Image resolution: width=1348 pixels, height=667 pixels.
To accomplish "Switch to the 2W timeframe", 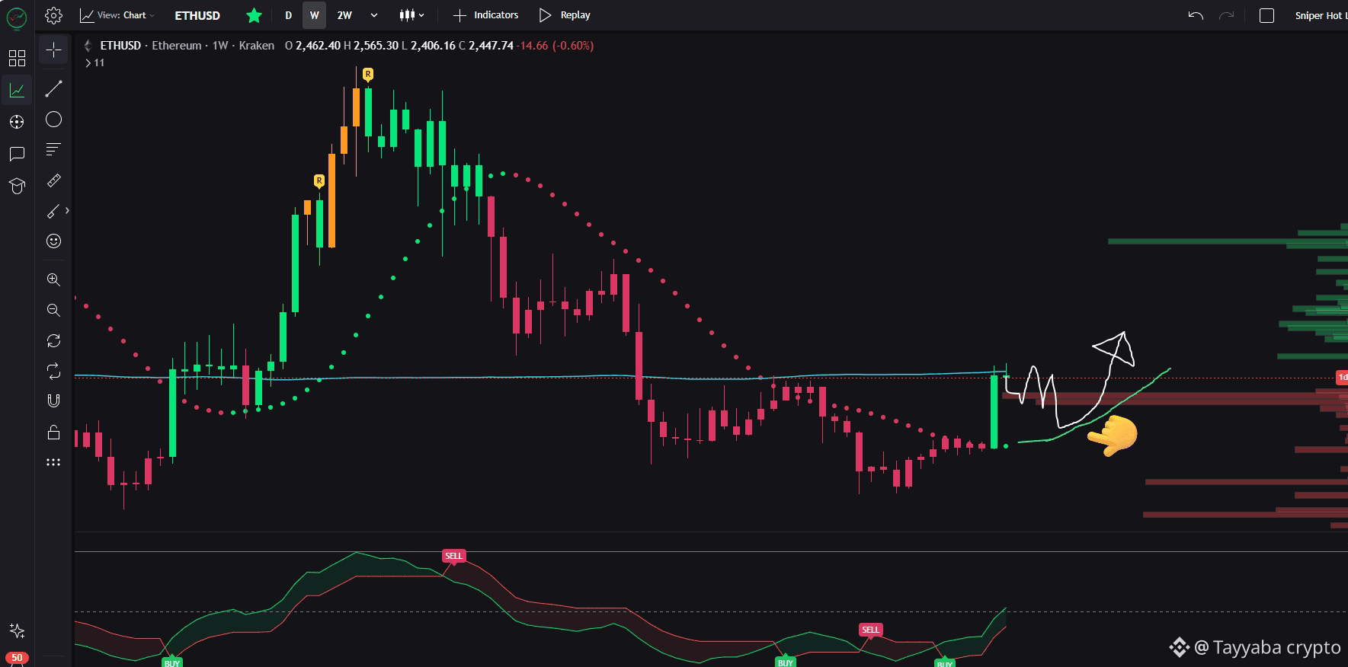I will [344, 15].
